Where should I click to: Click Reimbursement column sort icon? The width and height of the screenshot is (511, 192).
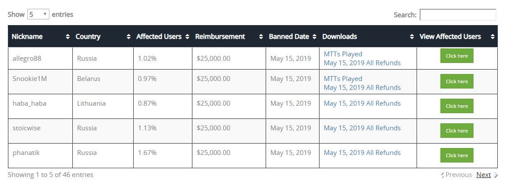(x=261, y=37)
